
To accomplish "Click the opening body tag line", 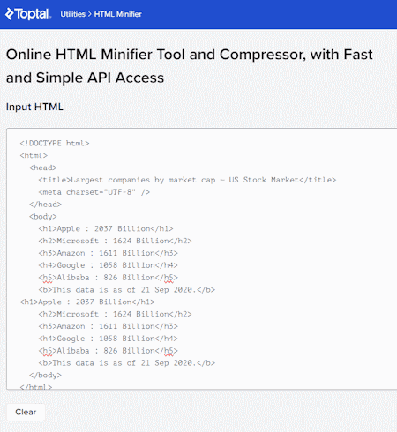I will [43, 217].
